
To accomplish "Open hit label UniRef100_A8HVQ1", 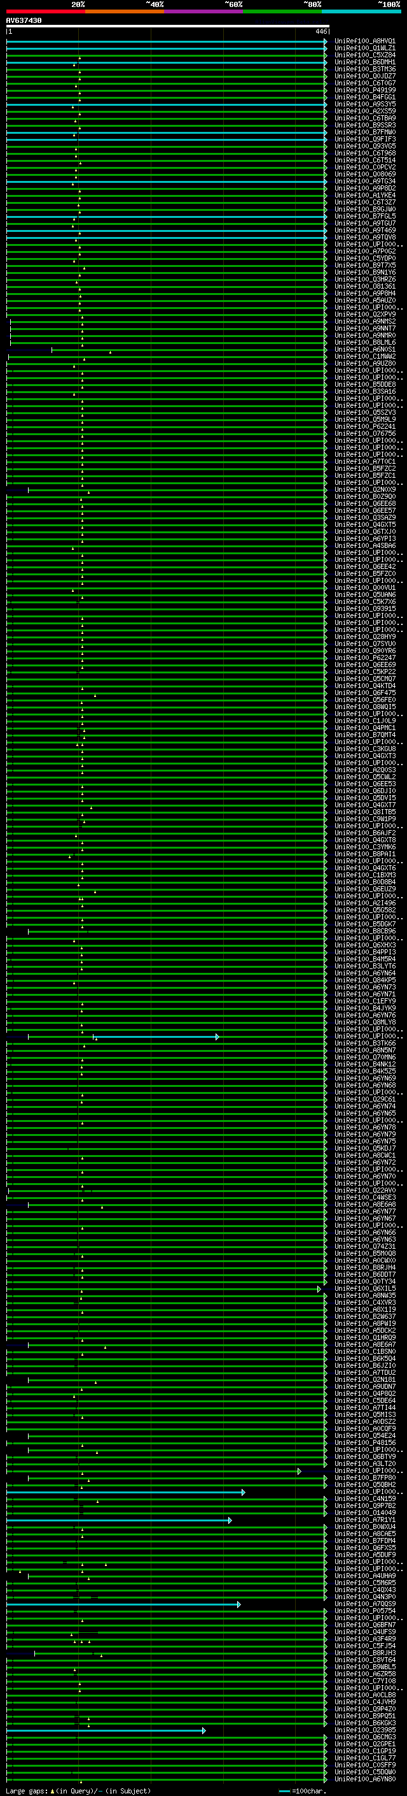I will tap(364, 41).
